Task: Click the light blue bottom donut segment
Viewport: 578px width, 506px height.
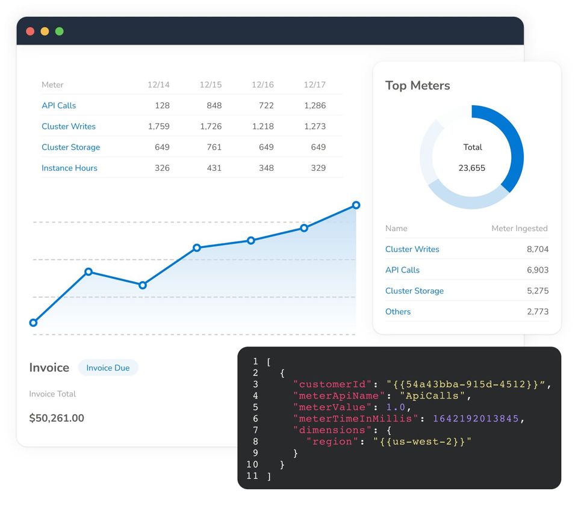Action: click(x=469, y=198)
